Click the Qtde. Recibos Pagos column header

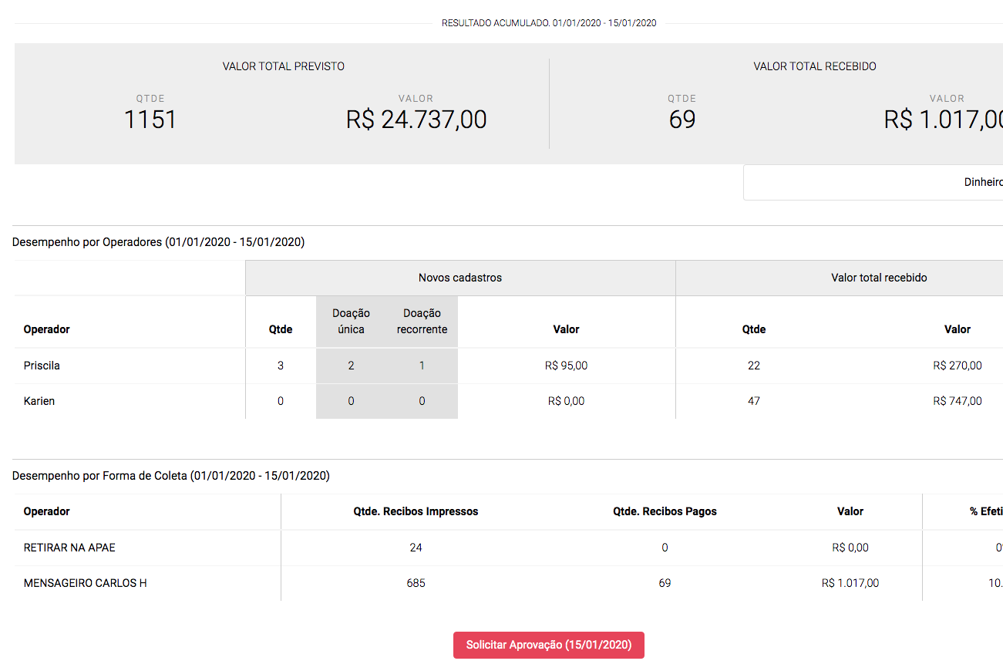tap(665, 511)
